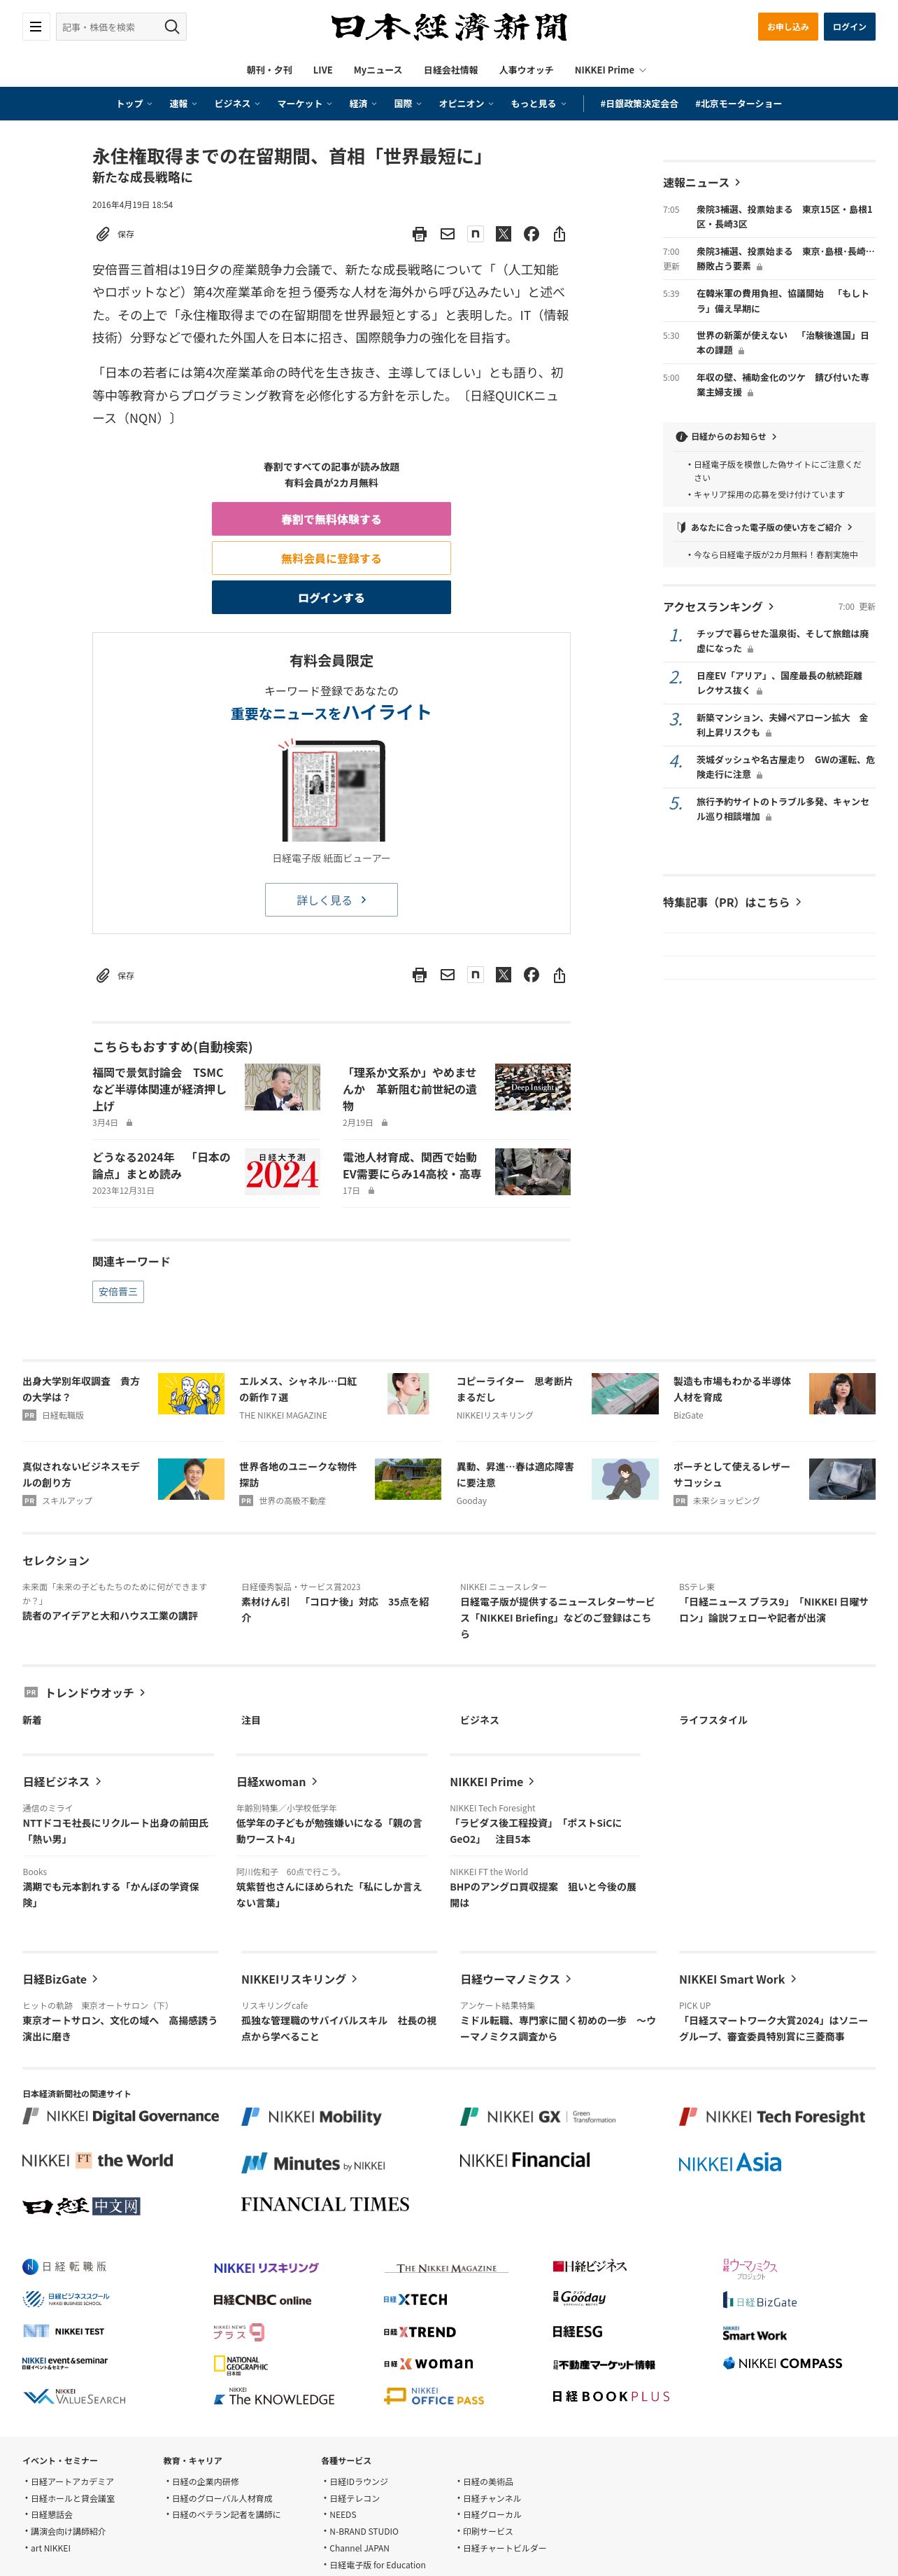This screenshot has width=898, height=2576.
Task: Click the 日本経済新聞 masthead logo
Action: point(450,27)
